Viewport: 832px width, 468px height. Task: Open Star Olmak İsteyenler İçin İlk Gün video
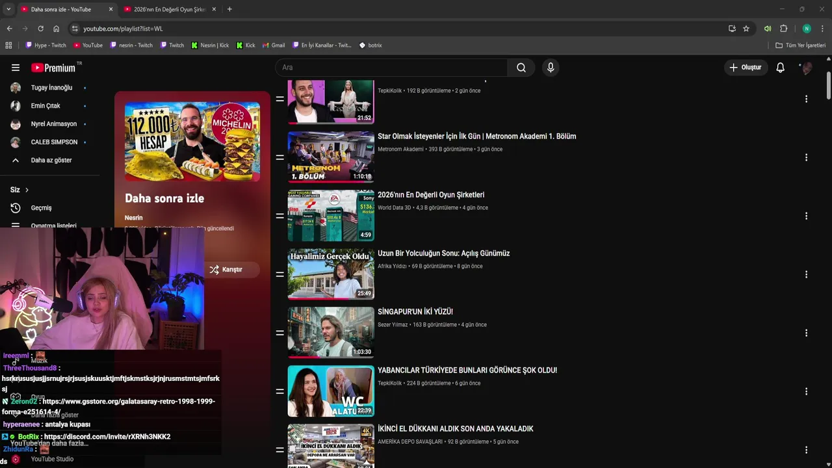click(x=476, y=136)
